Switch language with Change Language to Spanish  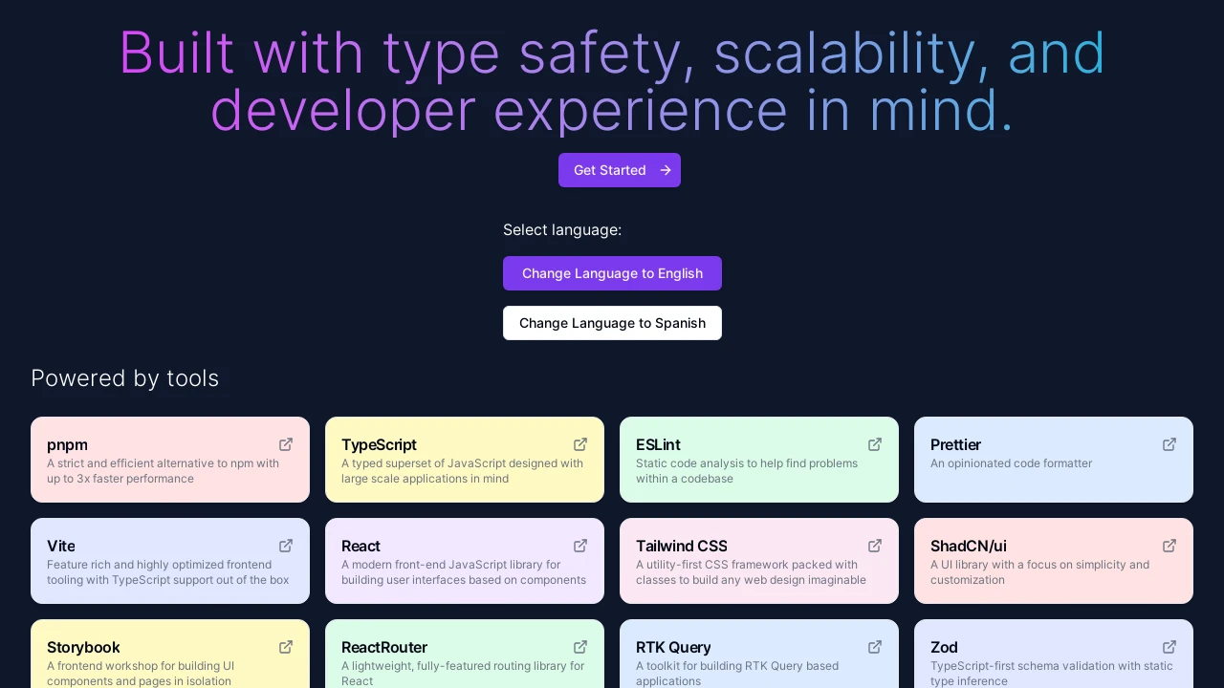[x=612, y=323]
